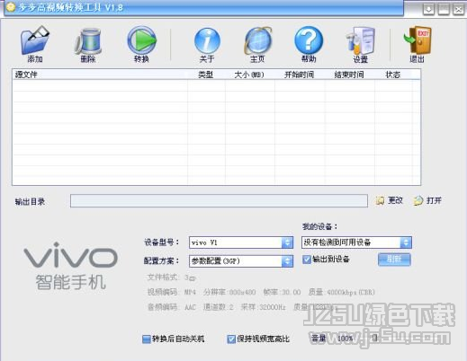The width and height of the screenshot is (467, 361).
Task: Click the 刷新 (Refresh) button
Action: 394,260
